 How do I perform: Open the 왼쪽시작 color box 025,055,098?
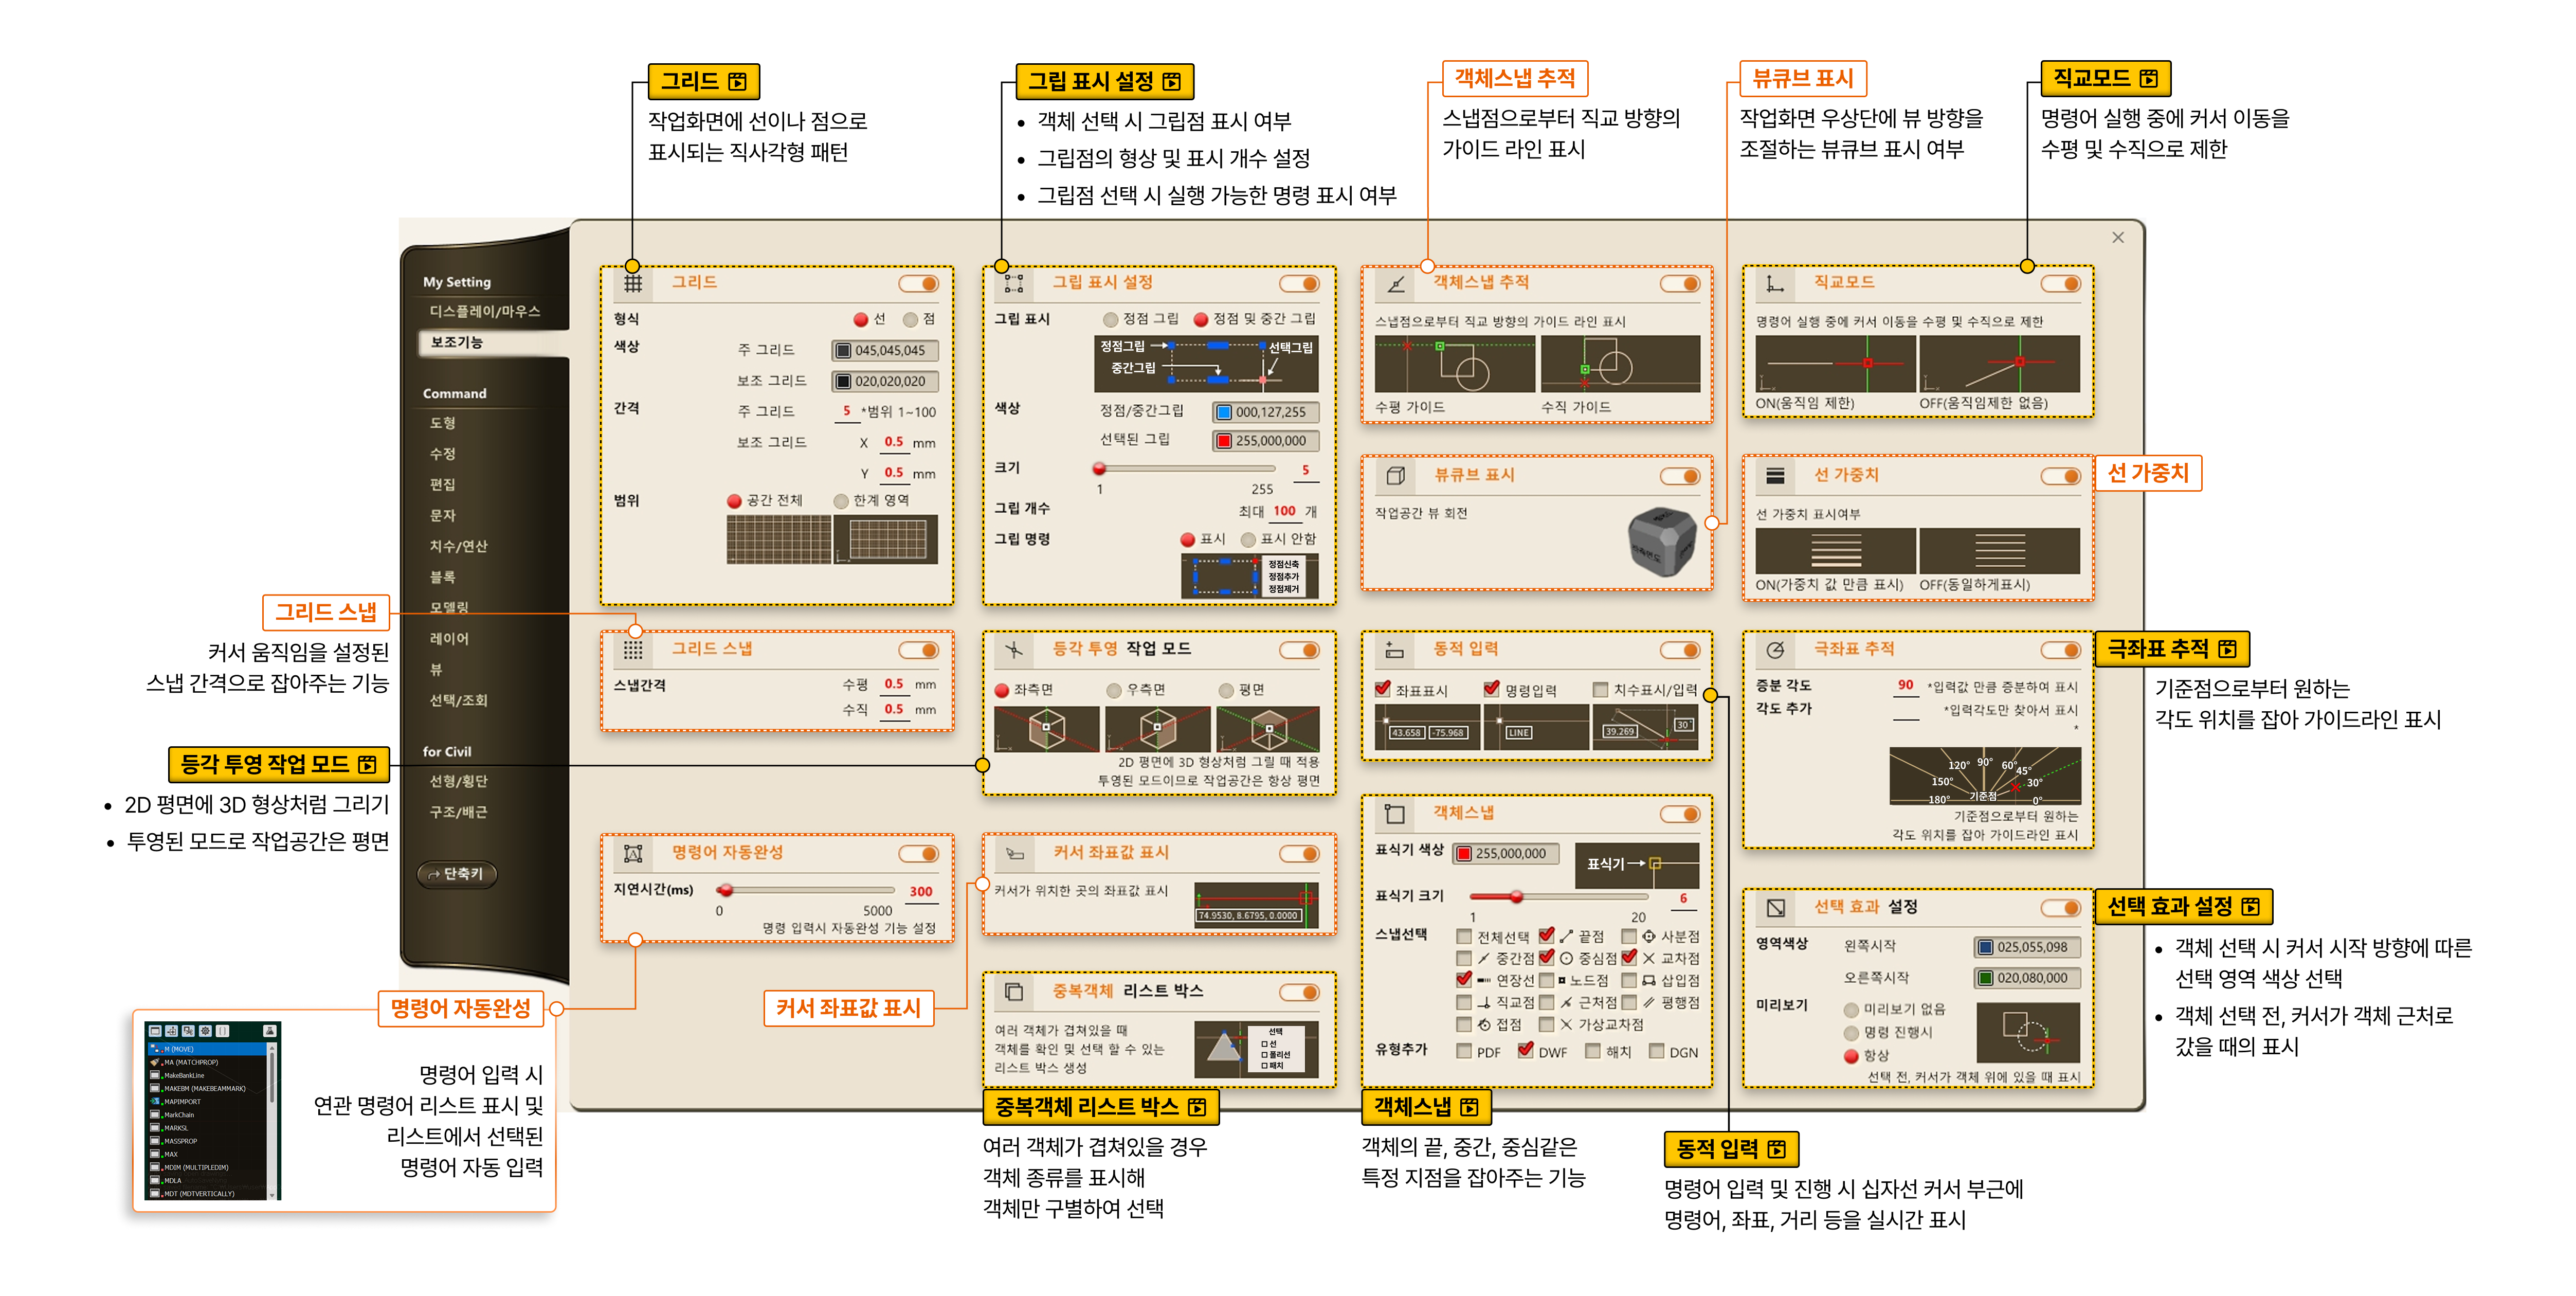tap(2027, 947)
